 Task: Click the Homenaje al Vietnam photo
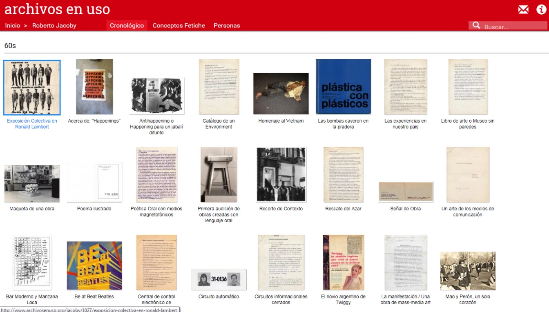281,94
